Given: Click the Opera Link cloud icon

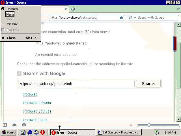Looking at the screenshot, I should [14, 125].
